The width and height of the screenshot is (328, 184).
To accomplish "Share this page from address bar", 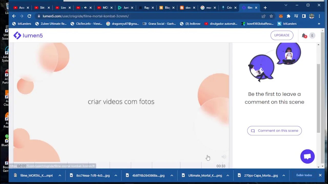I will pos(263,16).
